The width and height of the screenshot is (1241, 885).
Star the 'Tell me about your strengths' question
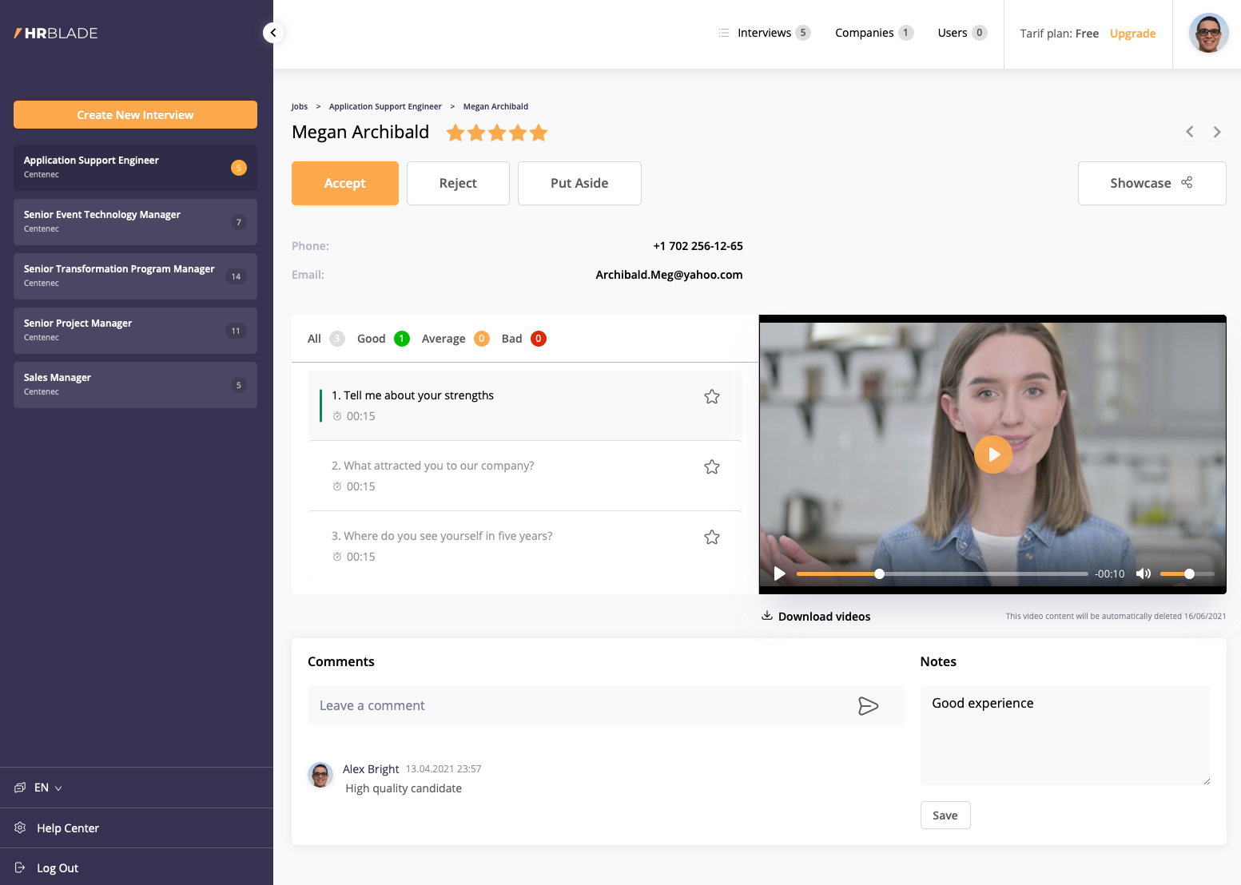pos(712,397)
